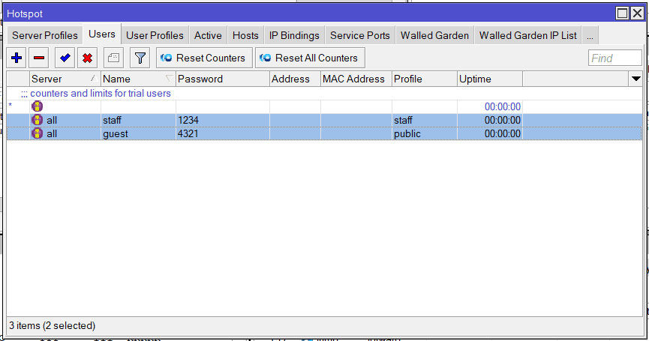Enable selected users with blue checkmark

click(x=65, y=58)
